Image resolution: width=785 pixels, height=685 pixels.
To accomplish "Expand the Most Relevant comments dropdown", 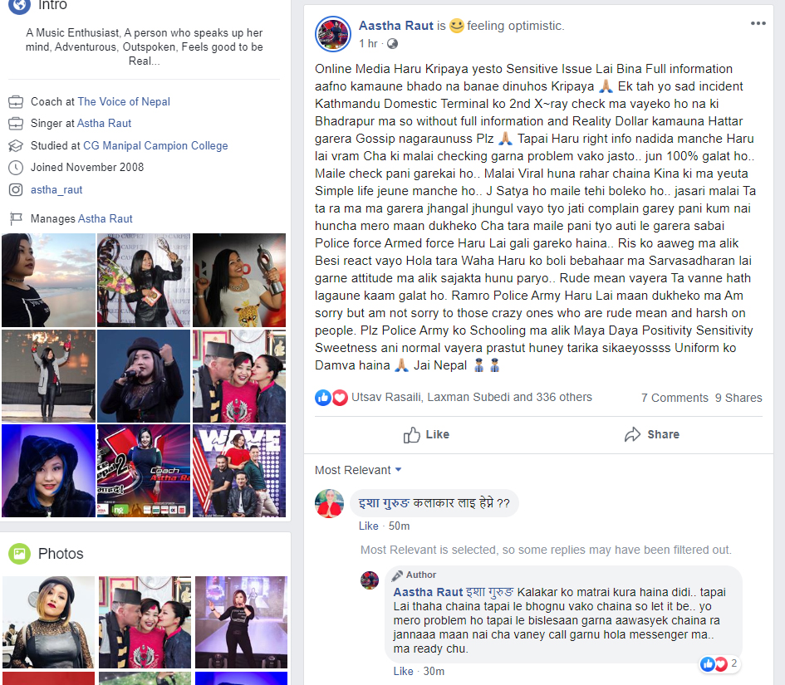I will (358, 470).
